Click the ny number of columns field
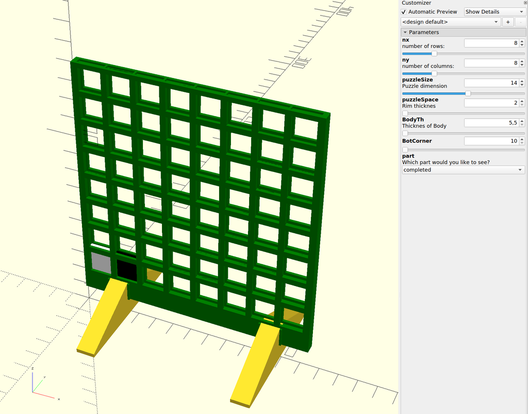 [x=490, y=63]
